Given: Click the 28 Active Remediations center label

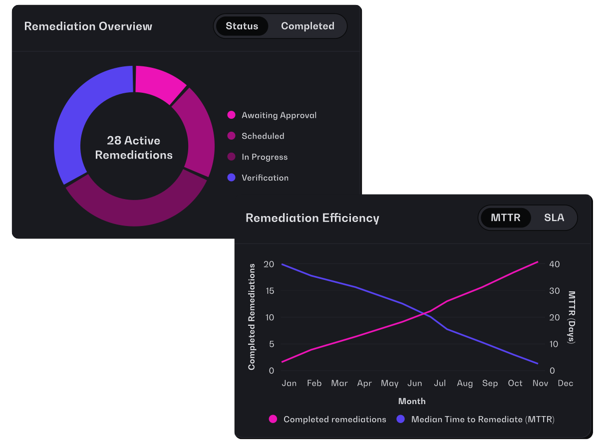Looking at the screenshot, I should click(134, 148).
